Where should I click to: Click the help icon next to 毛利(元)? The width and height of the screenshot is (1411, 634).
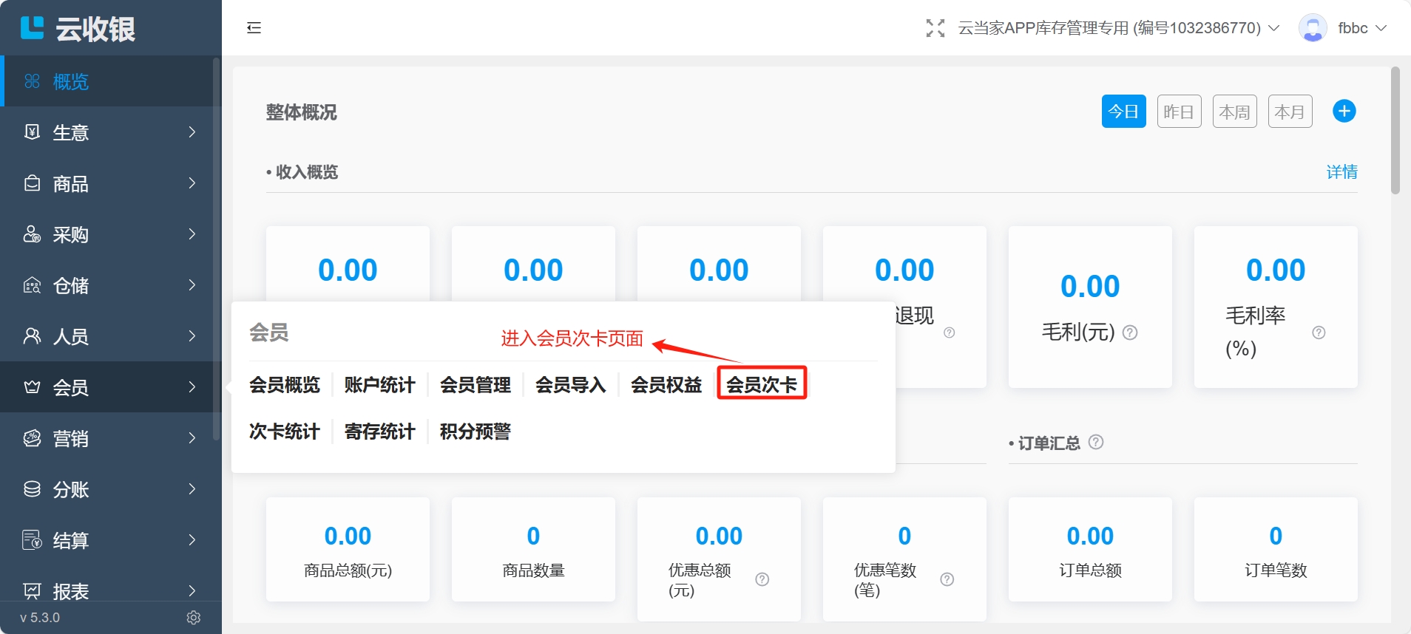[x=1130, y=333]
